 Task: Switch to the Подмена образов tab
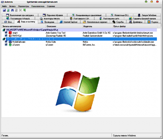(x=53, y=15)
